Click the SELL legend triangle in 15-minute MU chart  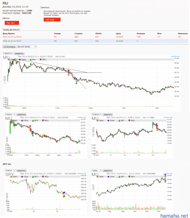pyautogui.click(x=129, y=120)
